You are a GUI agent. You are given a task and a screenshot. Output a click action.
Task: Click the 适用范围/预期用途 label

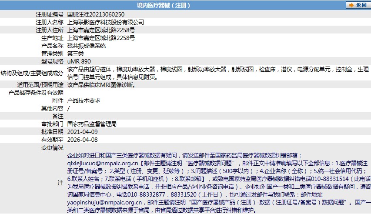coord(40,85)
